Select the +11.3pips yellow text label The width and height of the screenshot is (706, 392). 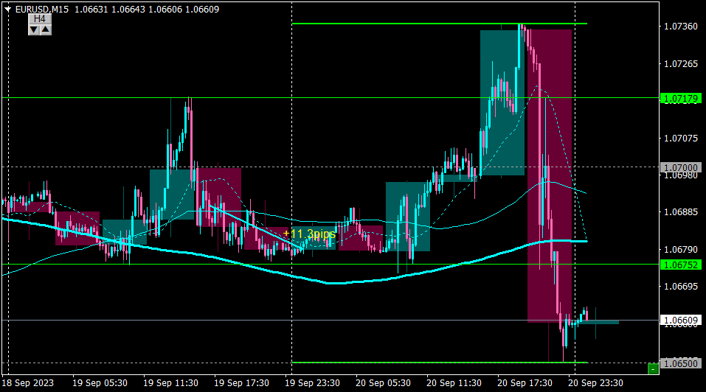[x=309, y=234]
